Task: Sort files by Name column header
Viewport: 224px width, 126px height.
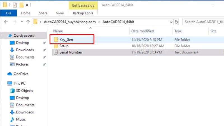Action: tap(58, 31)
